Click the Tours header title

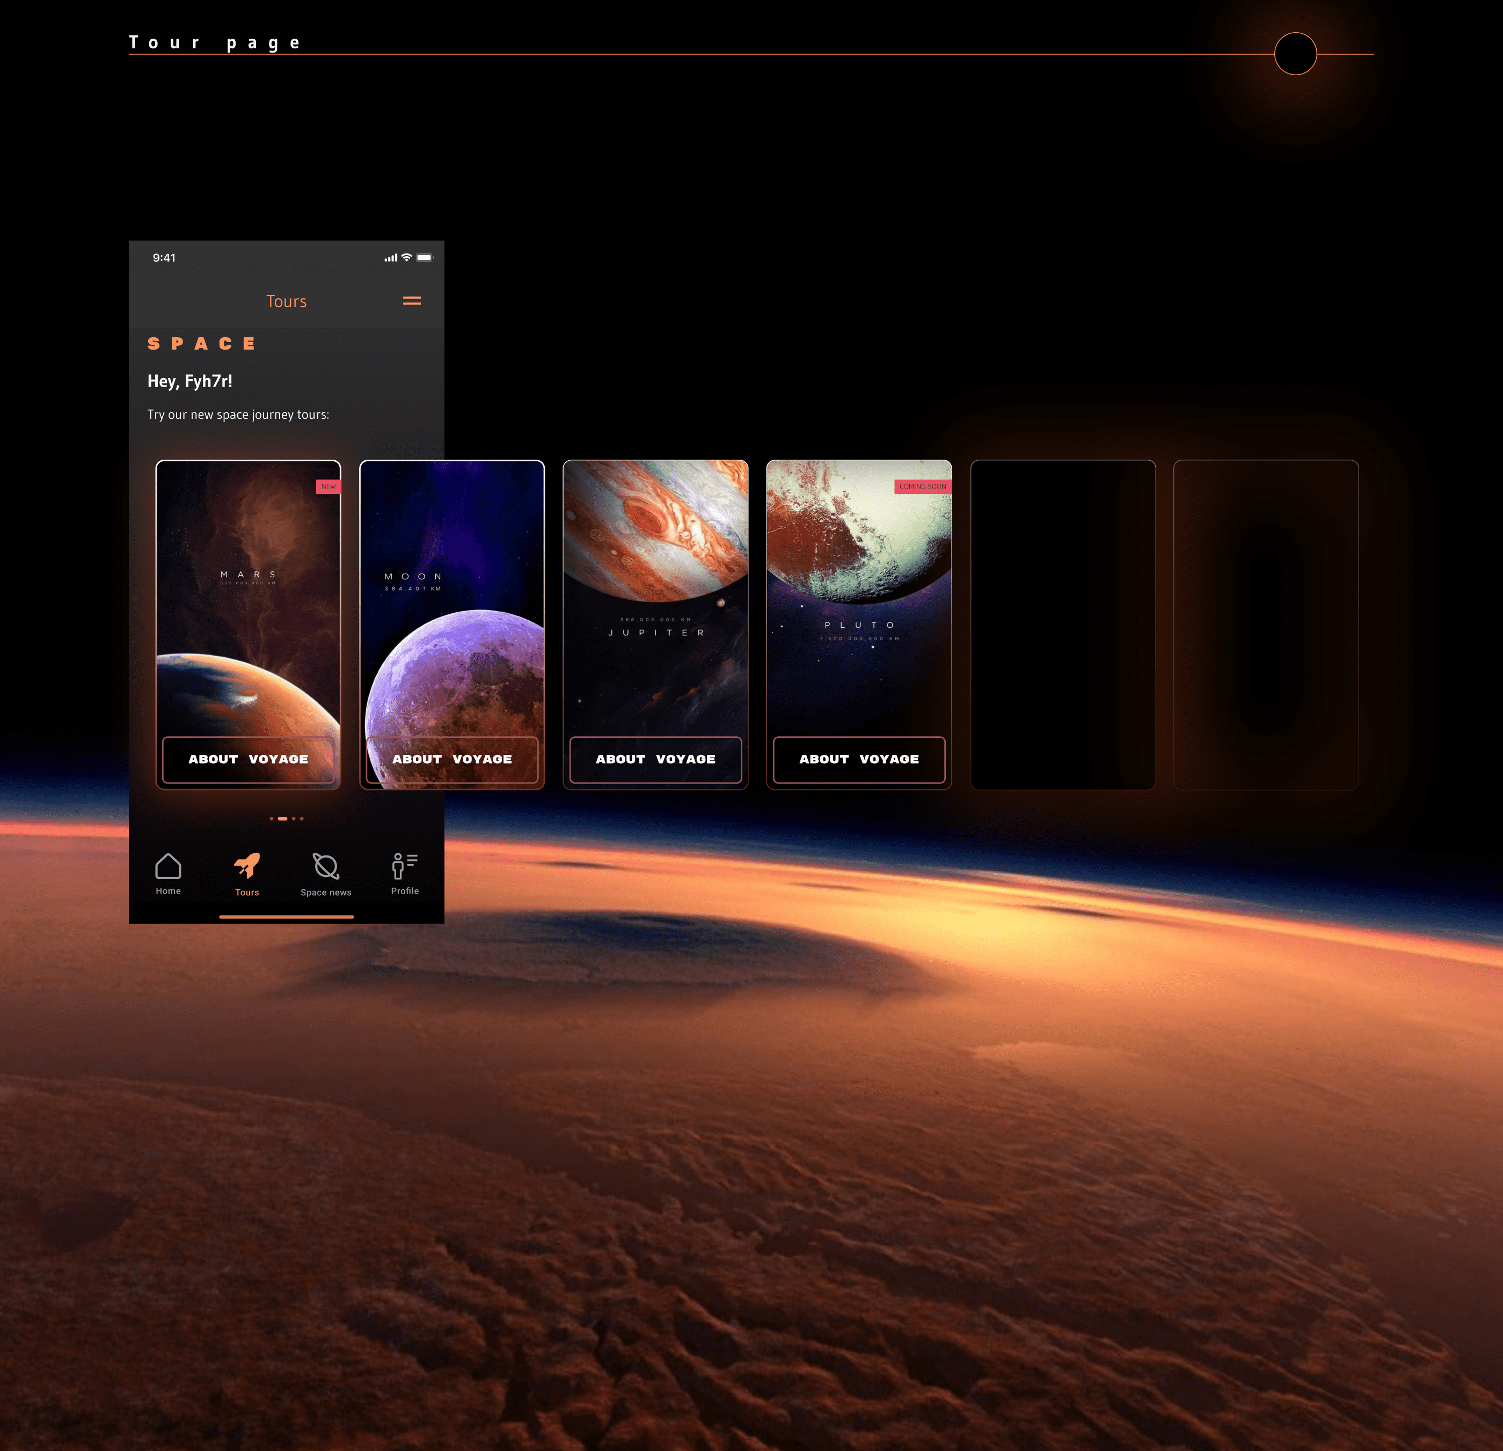[286, 301]
